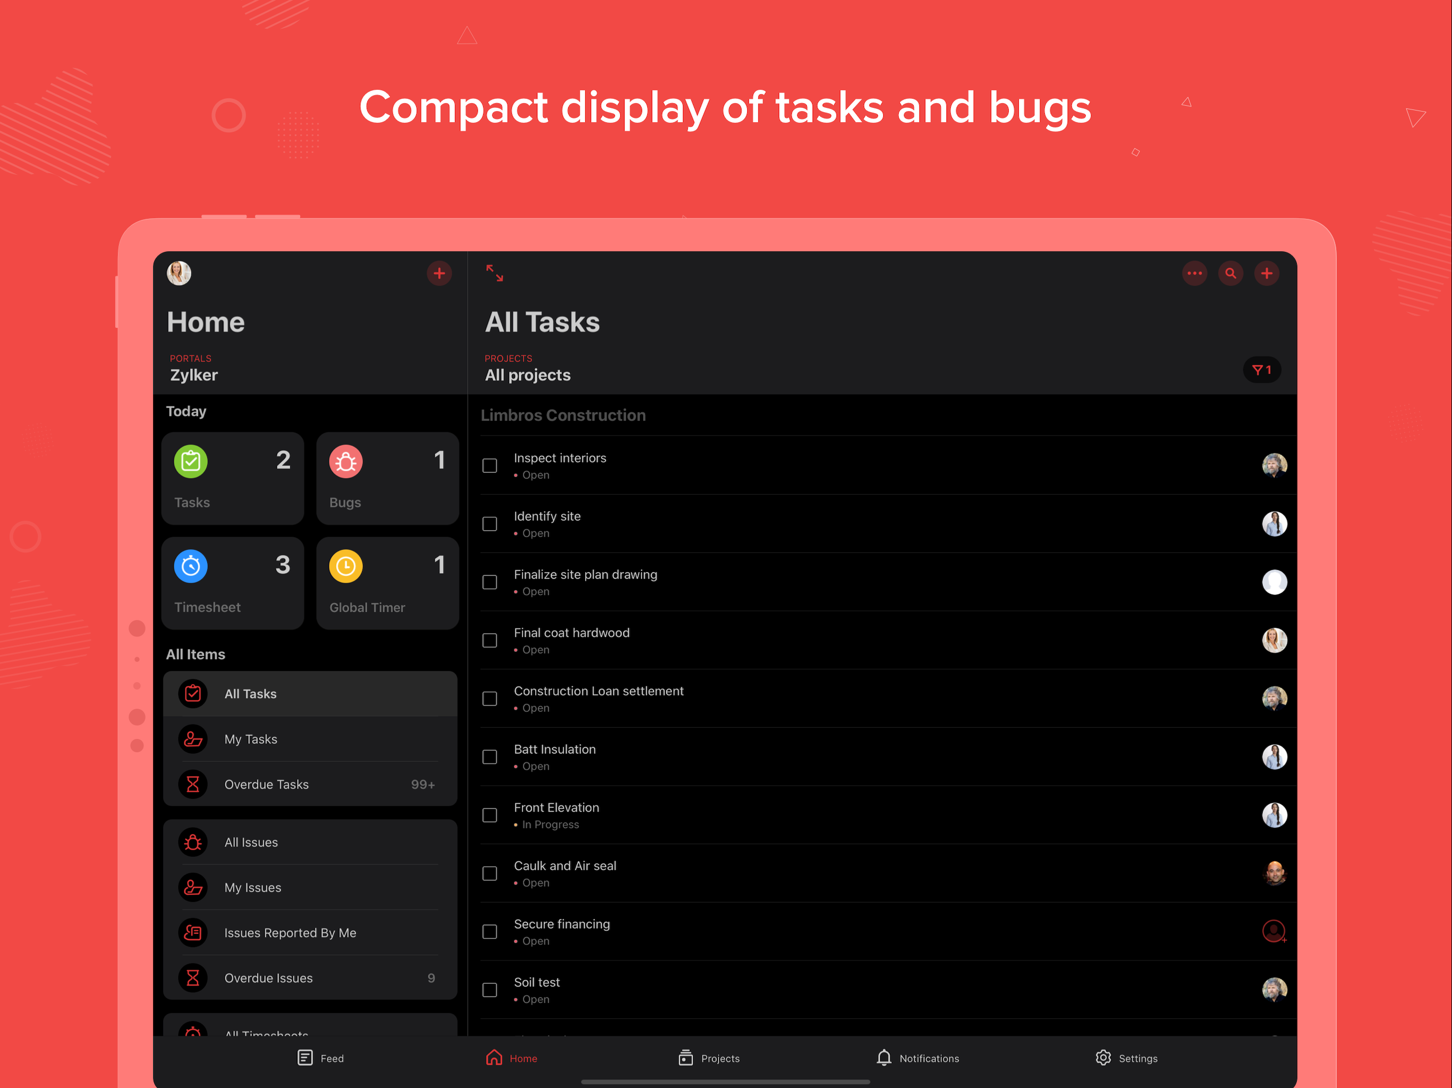Click the Notifications bell icon
Viewport: 1452px width, 1088px height.
tap(884, 1058)
